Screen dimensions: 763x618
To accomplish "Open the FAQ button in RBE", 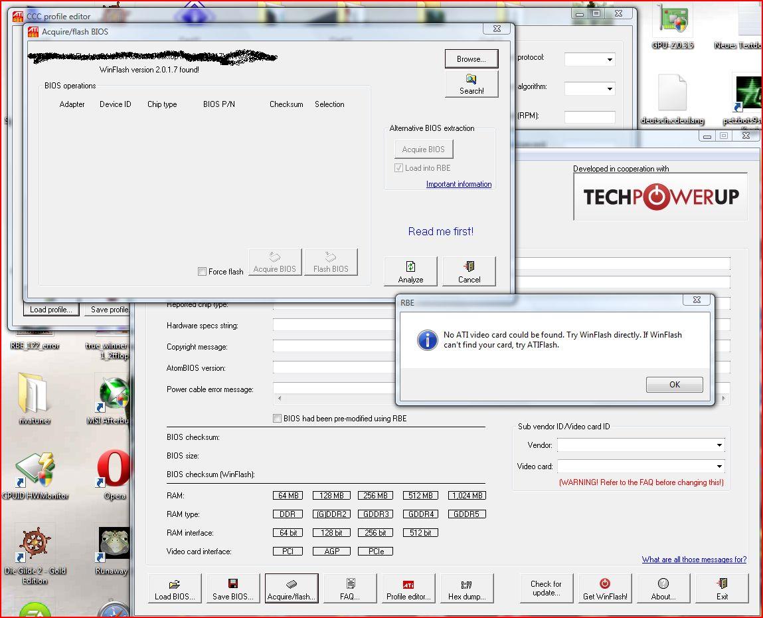I will tap(350, 589).
